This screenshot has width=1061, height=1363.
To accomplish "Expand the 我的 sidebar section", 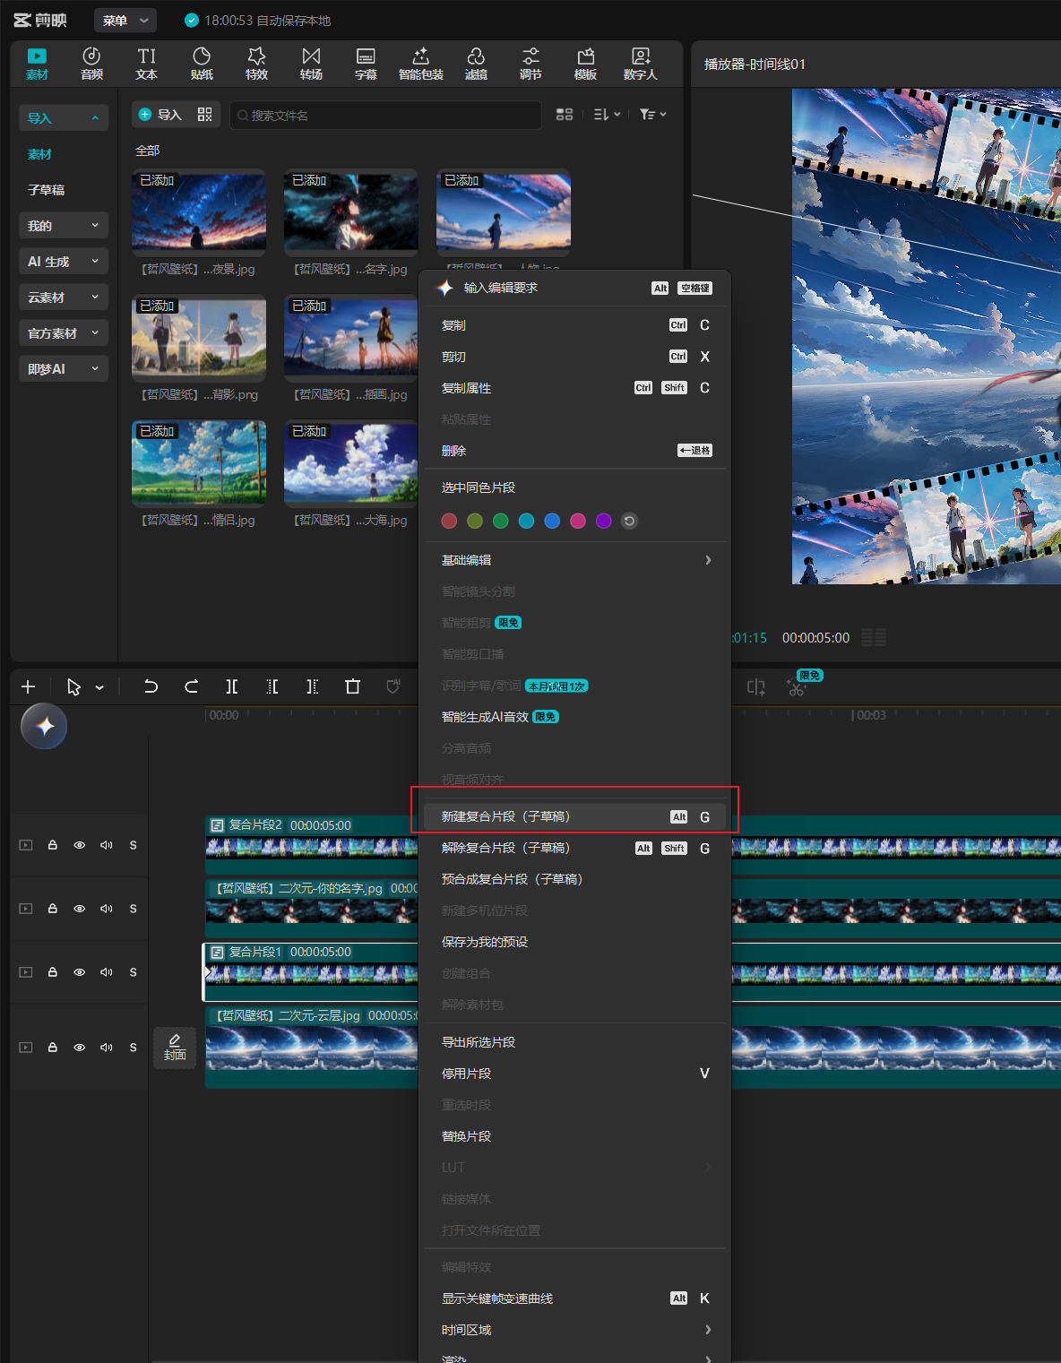I will [x=64, y=226].
